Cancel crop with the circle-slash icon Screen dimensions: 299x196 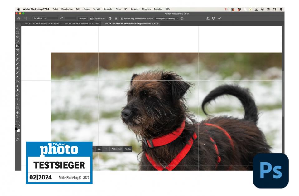pyautogui.click(x=214, y=18)
